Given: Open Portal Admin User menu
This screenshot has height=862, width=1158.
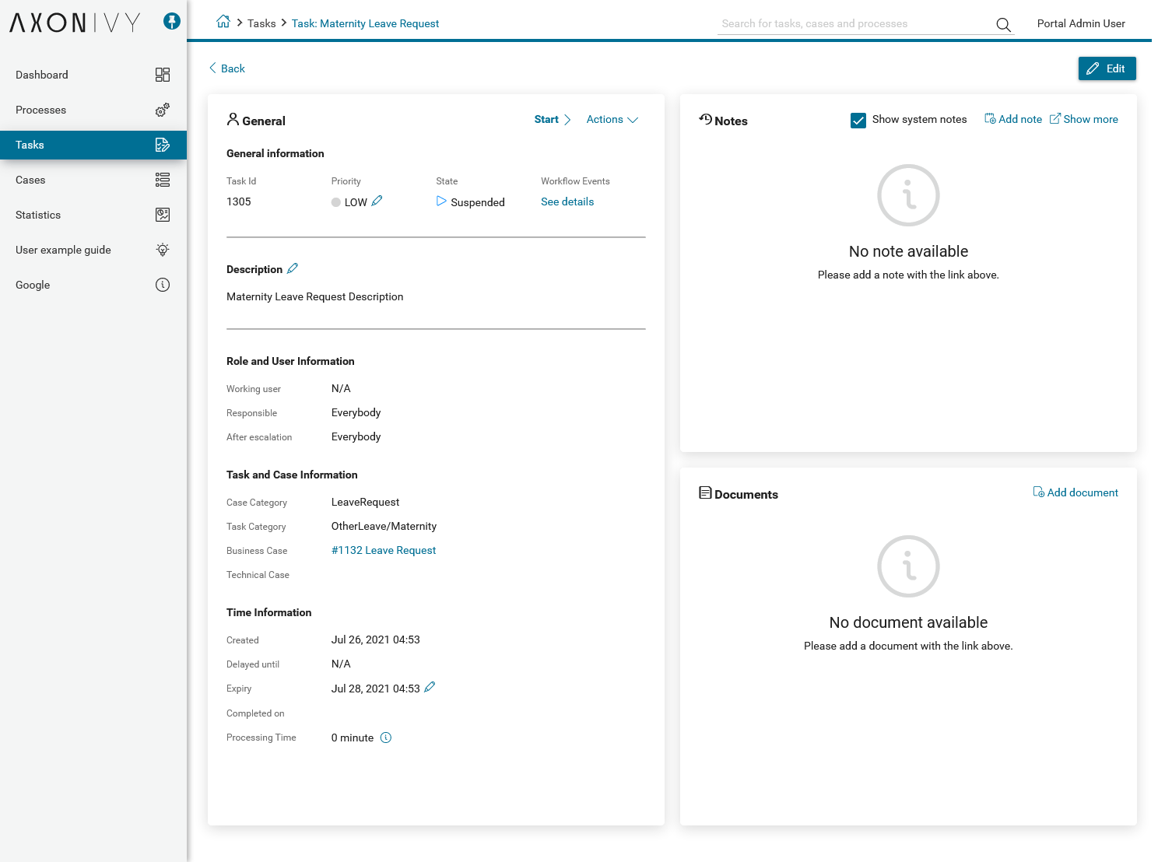Looking at the screenshot, I should (1080, 23).
